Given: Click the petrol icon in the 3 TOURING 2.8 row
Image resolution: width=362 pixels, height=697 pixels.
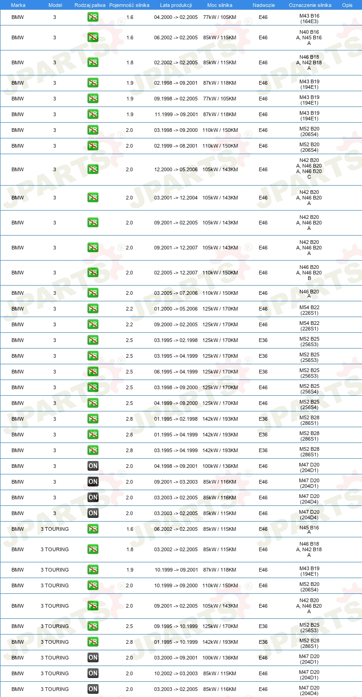Looking at the screenshot, I should [x=93, y=642].
